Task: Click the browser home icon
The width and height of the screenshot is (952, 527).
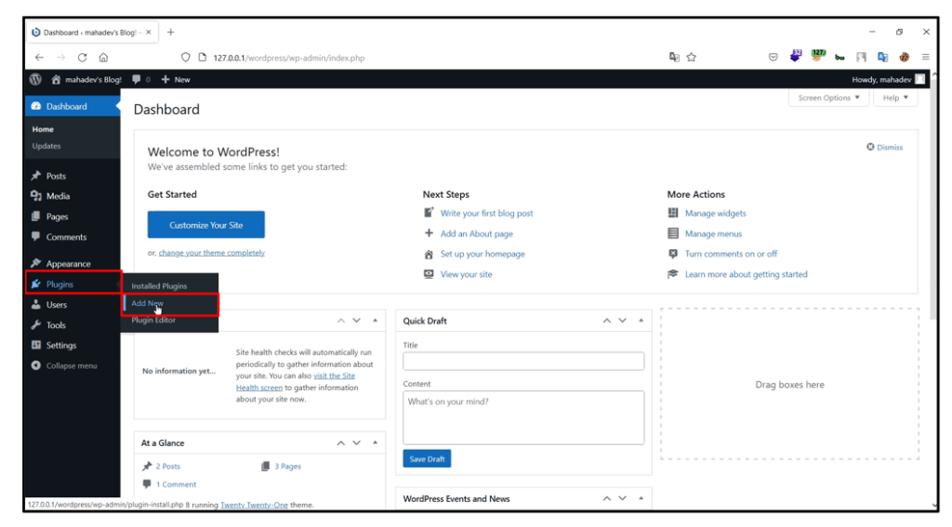Action: click(103, 58)
